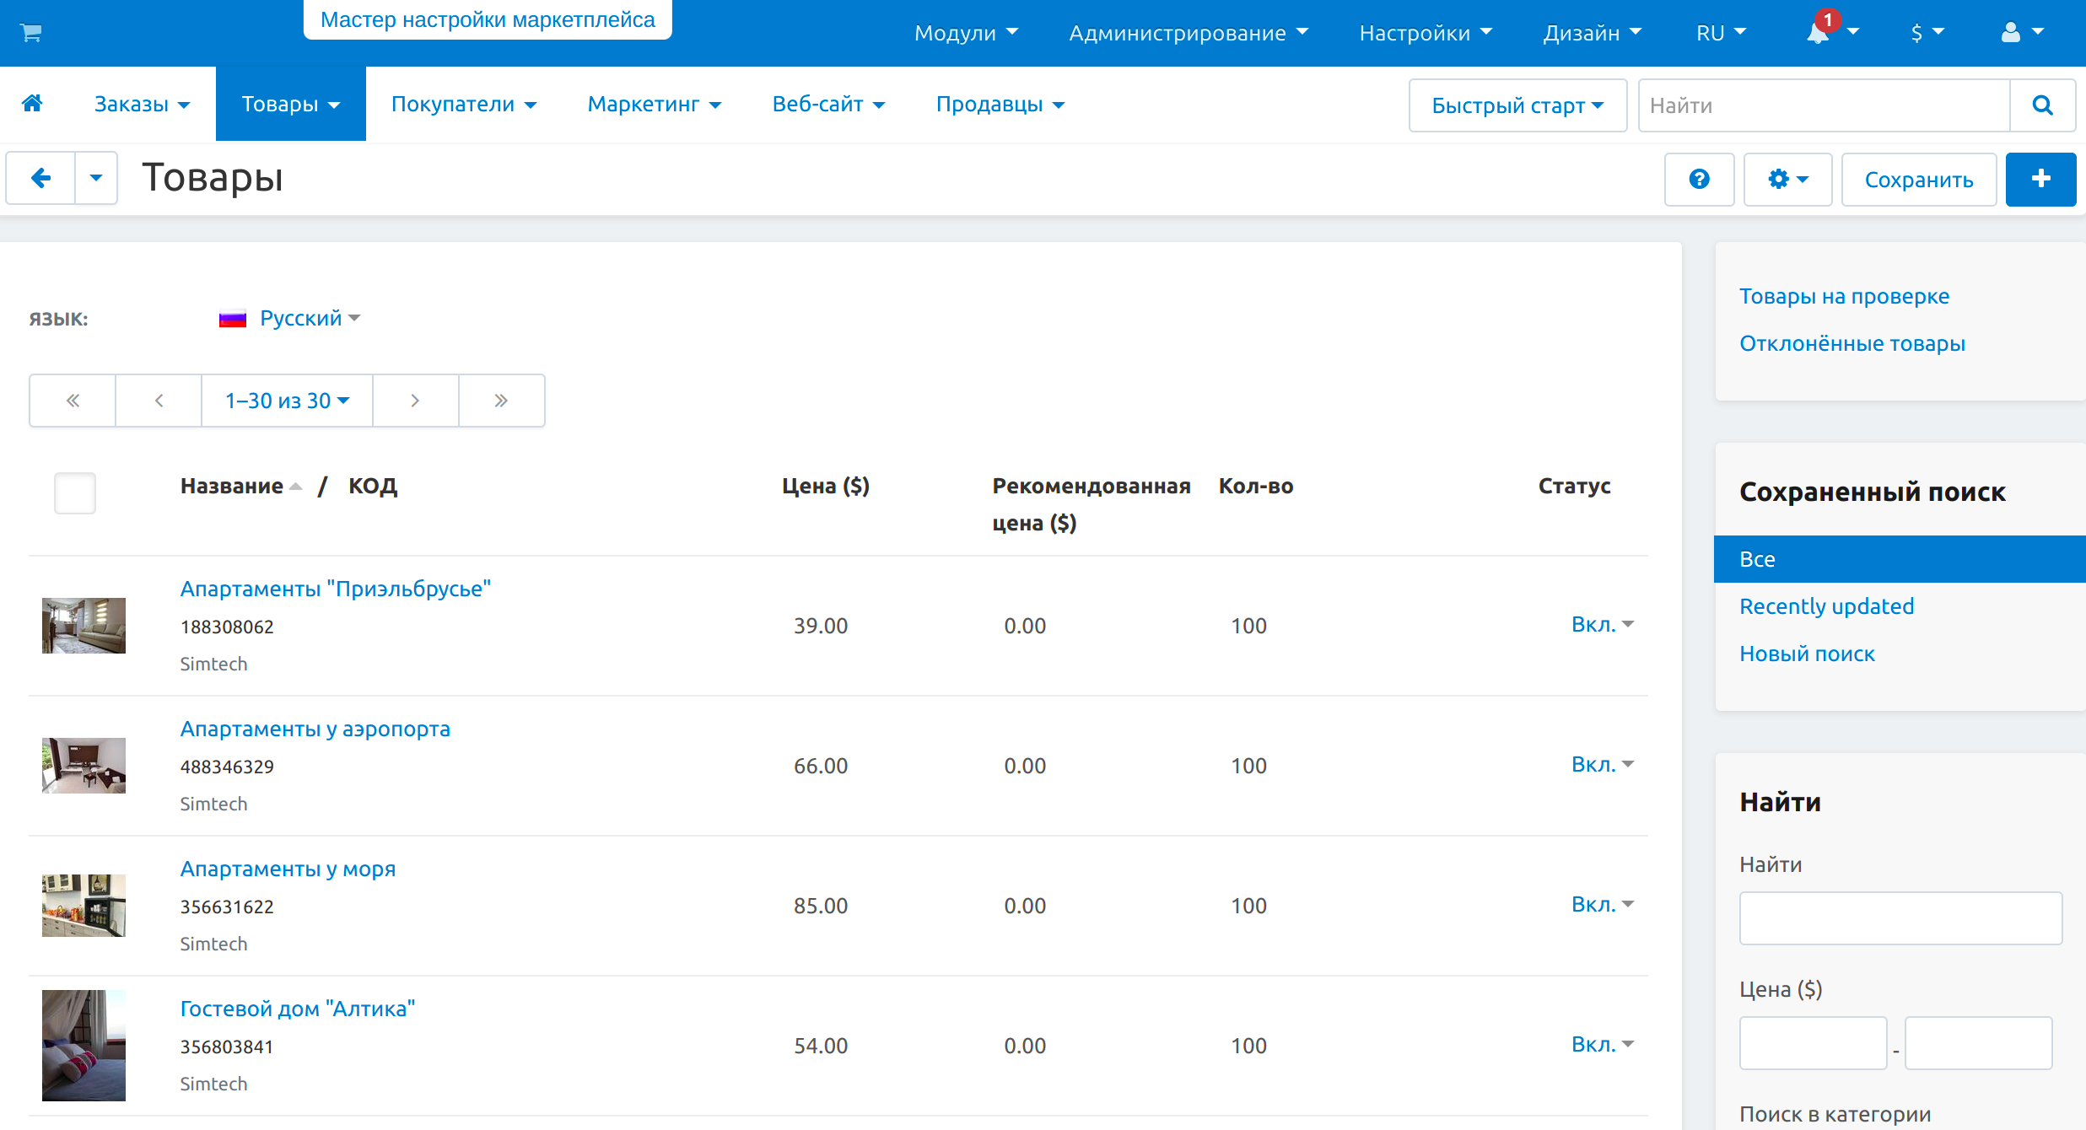Open the Товары на проверке link

pos(1844,296)
